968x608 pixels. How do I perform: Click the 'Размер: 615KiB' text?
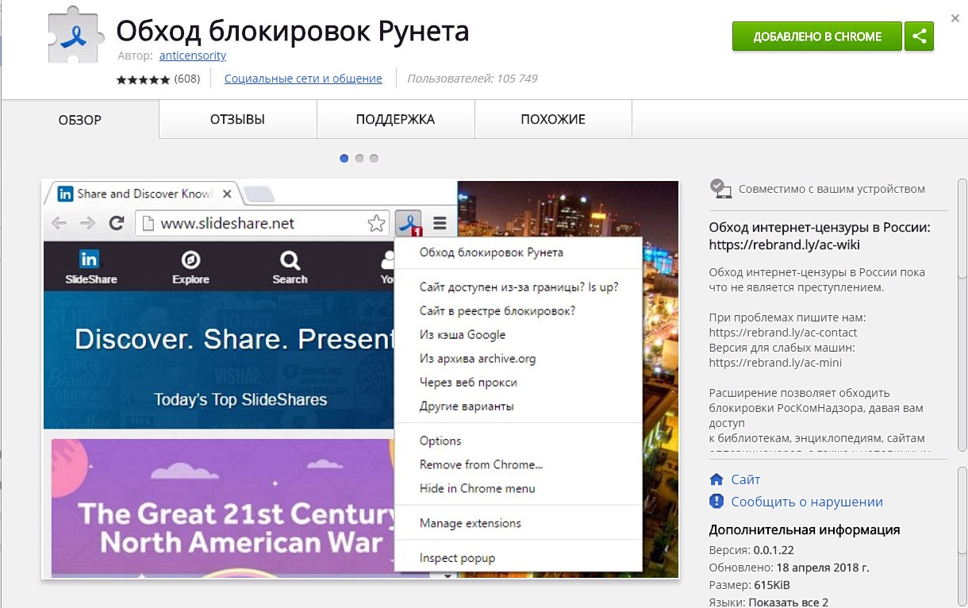click(748, 585)
